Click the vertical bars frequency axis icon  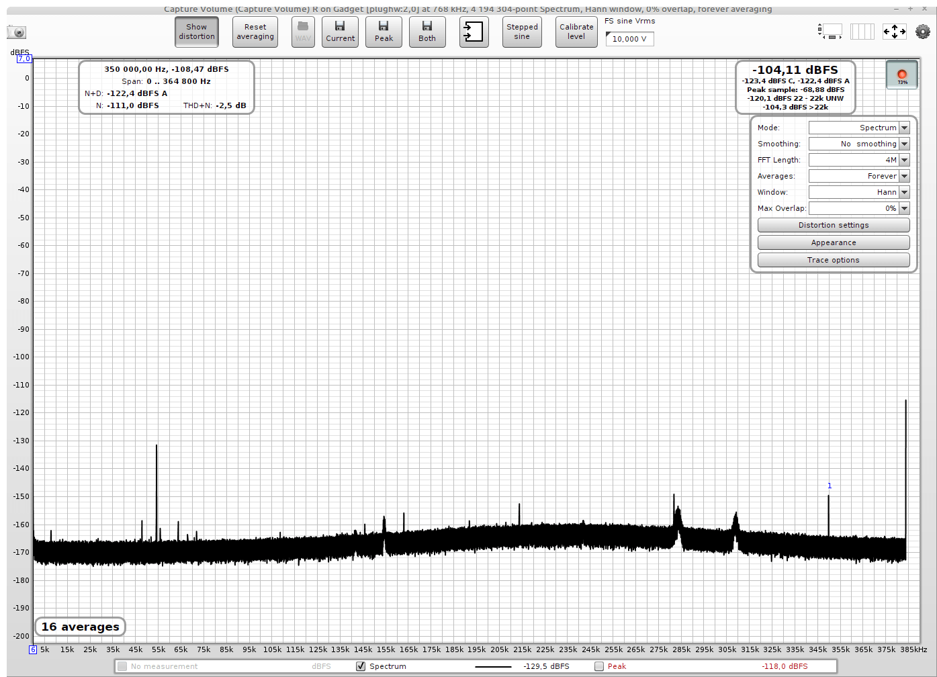pos(862,31)
